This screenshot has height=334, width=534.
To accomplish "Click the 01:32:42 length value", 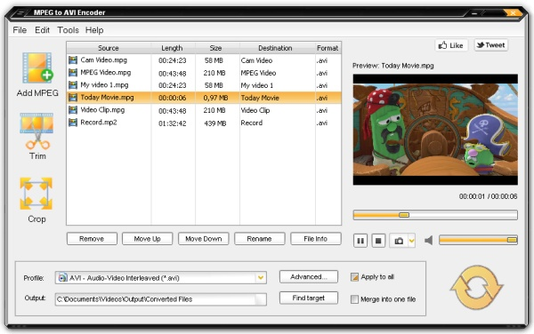I will point(173,123).
